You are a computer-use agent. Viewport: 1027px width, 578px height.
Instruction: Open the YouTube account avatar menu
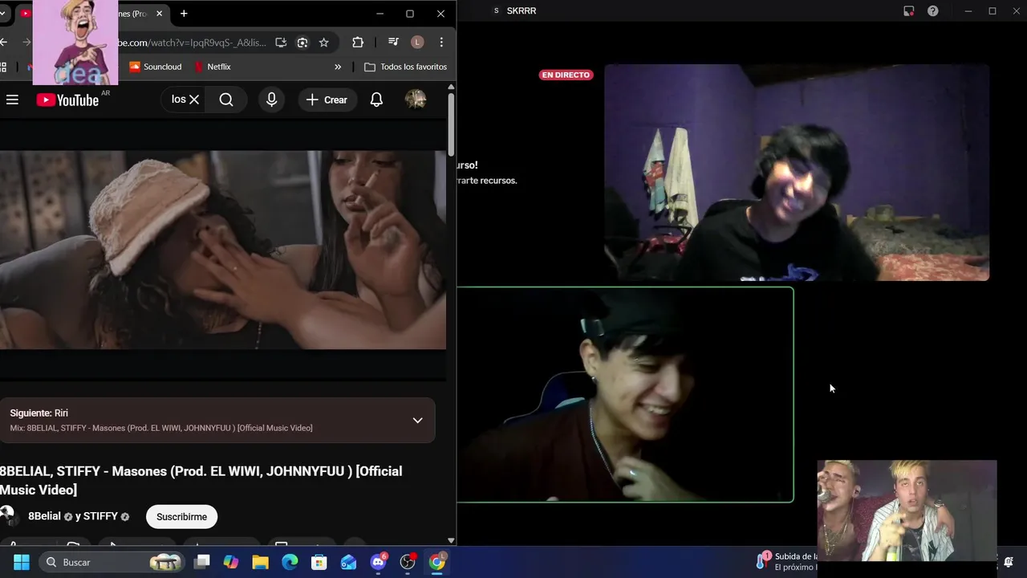(x=416, y=100)
